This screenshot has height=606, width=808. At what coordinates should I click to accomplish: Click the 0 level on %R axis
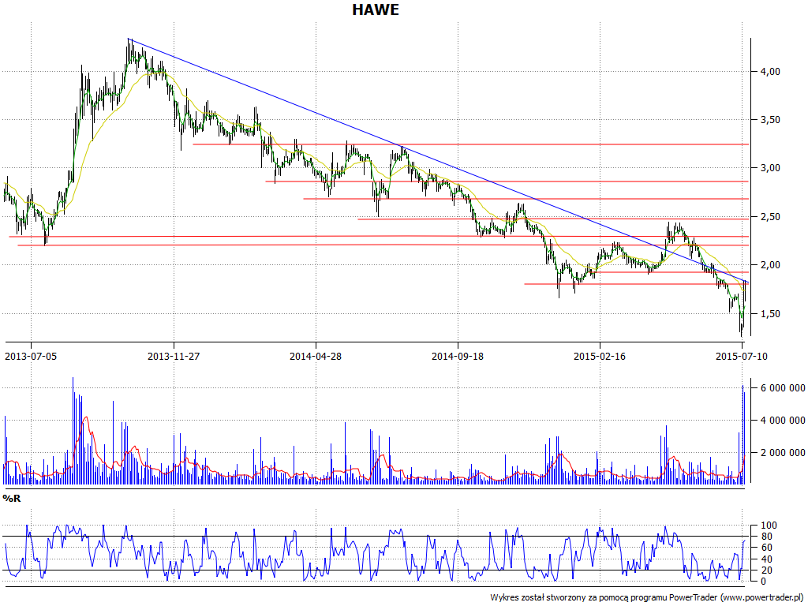(x=762, y=582)
